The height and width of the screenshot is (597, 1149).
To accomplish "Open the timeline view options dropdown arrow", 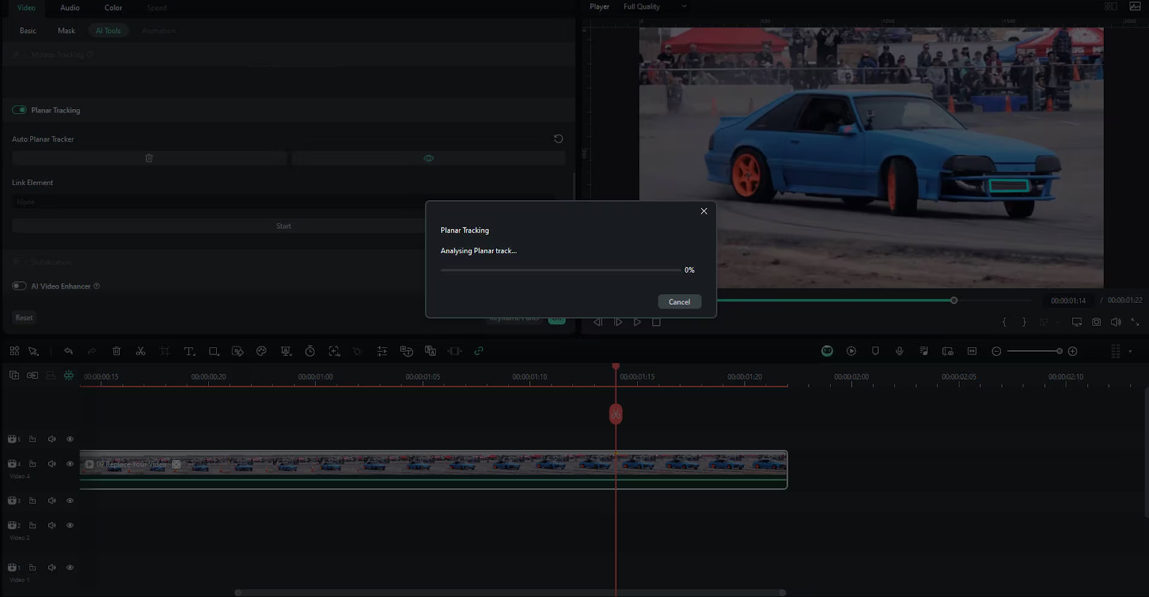I will 1130,352.
